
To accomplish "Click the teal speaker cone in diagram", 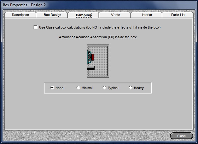I will coord(89,57).
